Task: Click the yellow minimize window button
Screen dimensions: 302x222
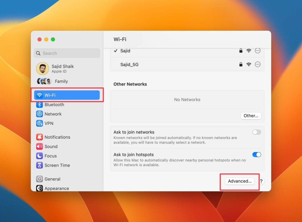Action: 46,39
